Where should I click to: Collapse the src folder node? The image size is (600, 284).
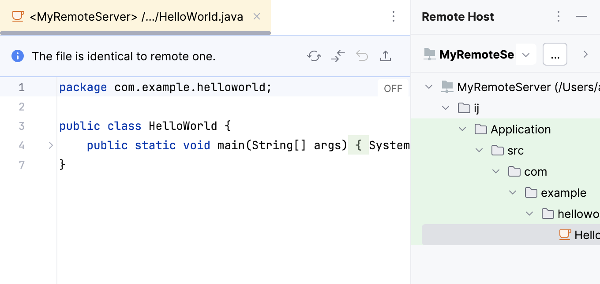point(479,150)
